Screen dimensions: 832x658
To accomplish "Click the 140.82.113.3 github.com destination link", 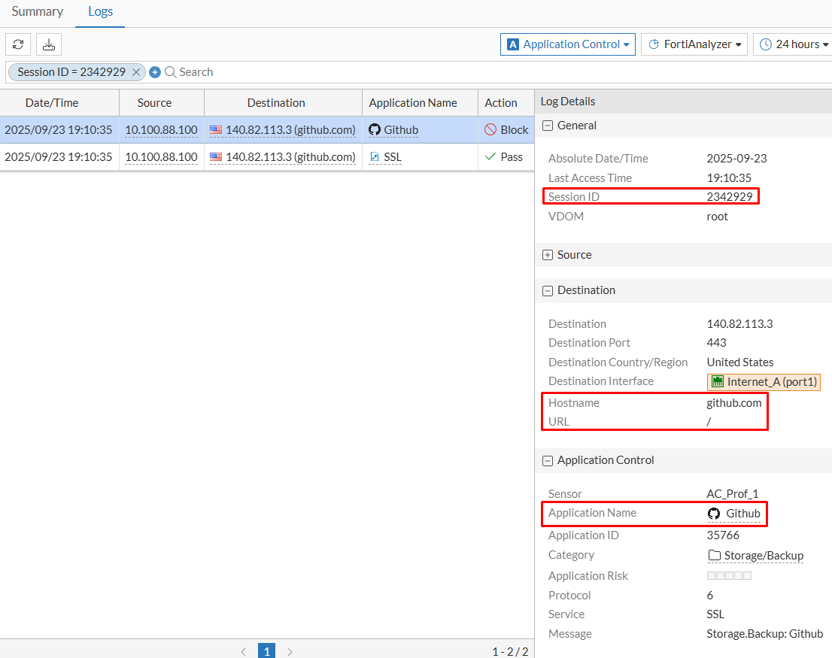I will [x=283, y=129].
